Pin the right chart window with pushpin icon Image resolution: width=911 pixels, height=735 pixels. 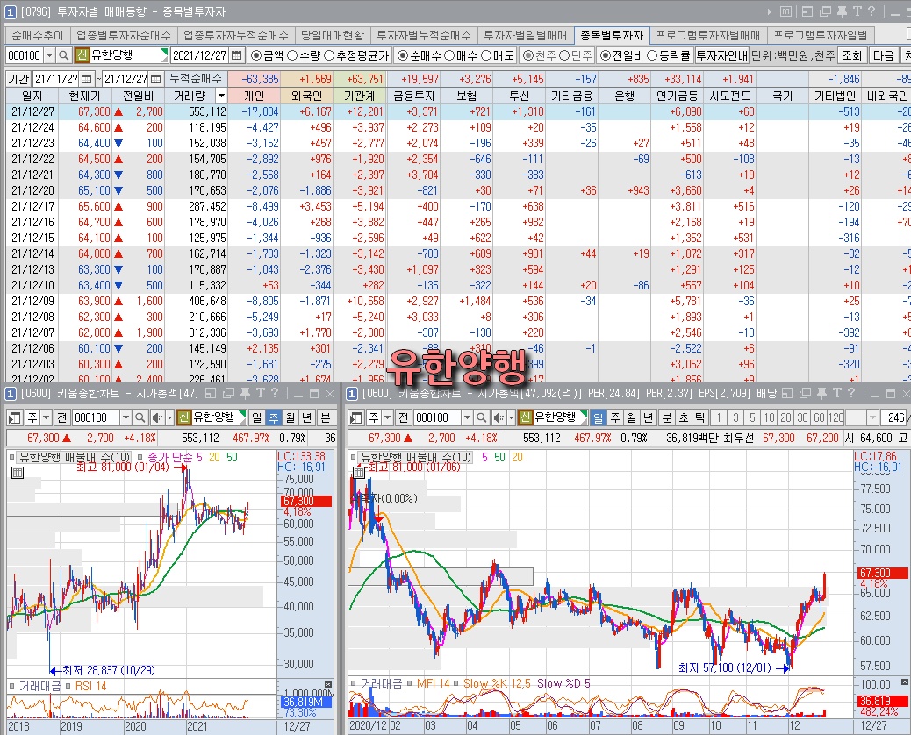point(821,394)
